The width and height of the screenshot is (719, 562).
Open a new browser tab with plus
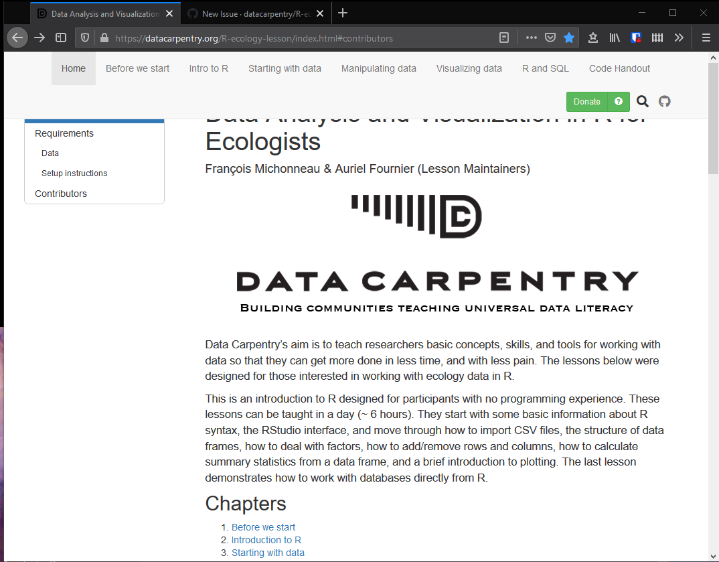pos(343,13)
